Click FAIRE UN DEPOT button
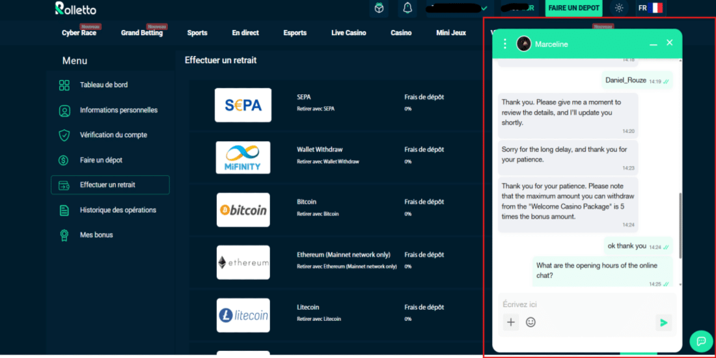Viewport: 716px width, 358px height. (573, 8)
